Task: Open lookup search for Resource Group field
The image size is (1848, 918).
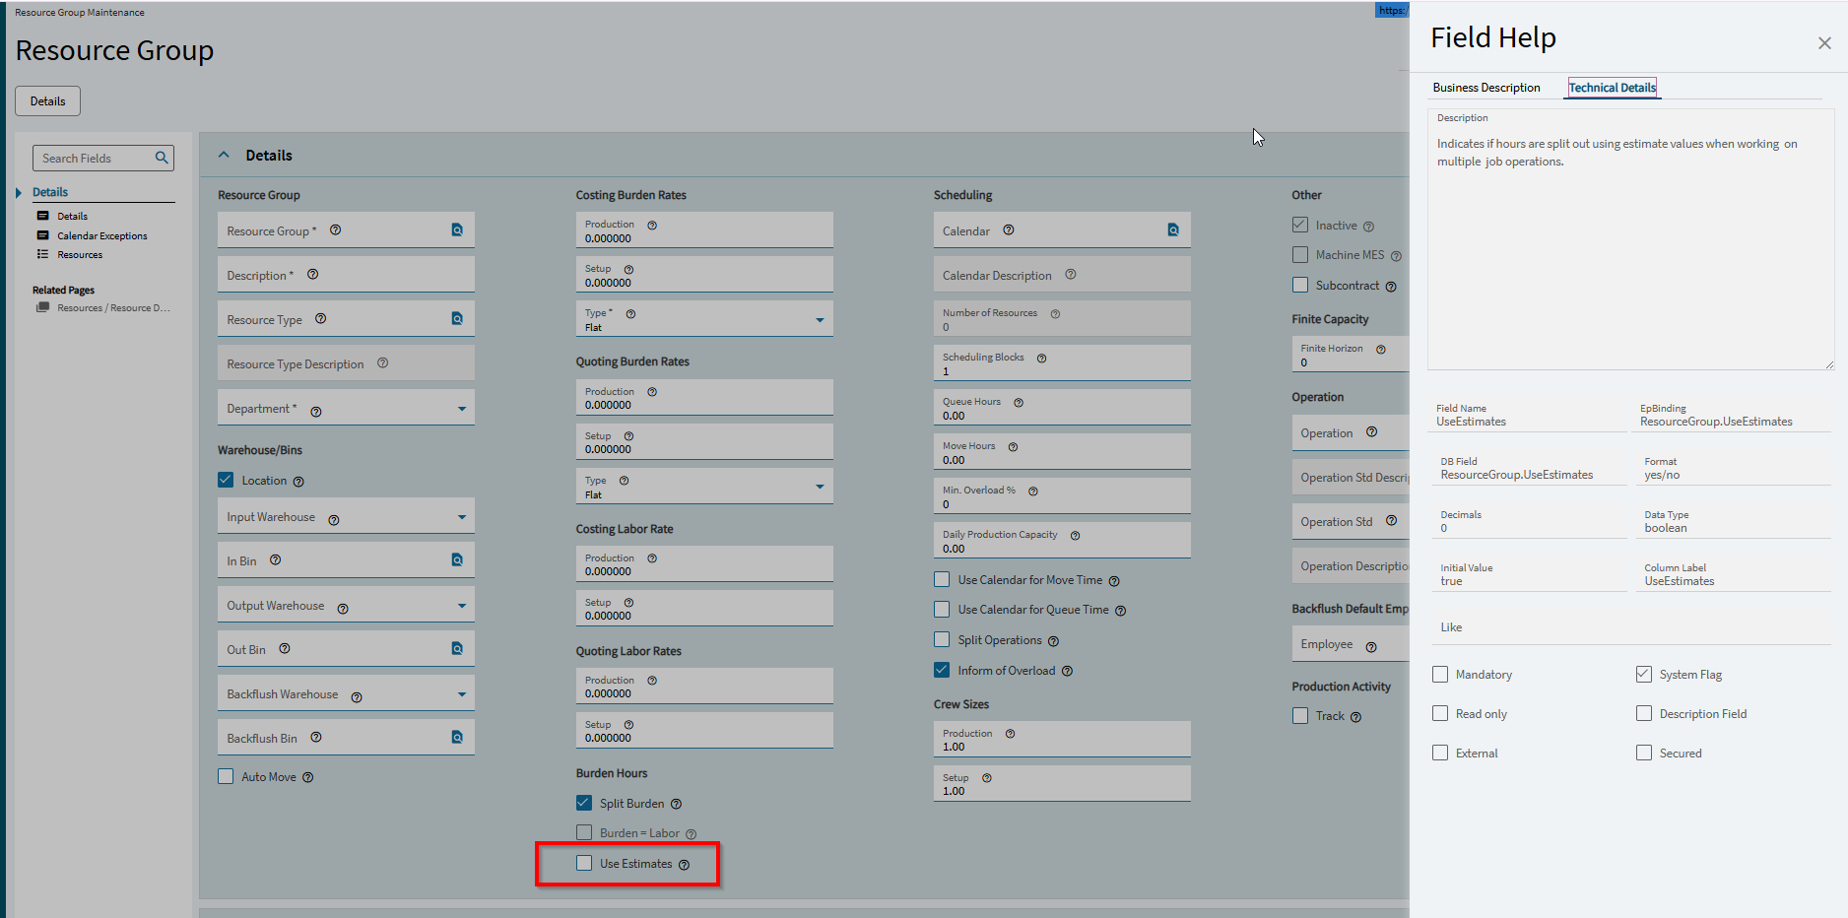Action: (457, 229)
